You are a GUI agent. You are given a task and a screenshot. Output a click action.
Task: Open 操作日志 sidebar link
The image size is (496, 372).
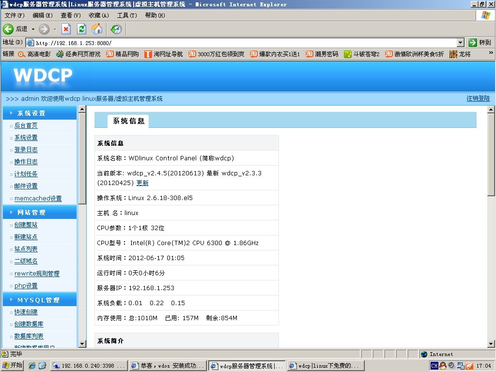[26, 161]
